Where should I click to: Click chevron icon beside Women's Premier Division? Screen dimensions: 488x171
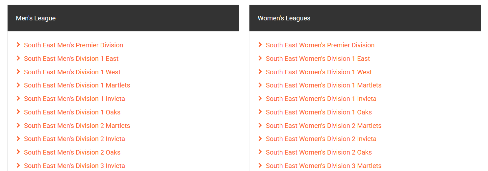click(260, 45)
